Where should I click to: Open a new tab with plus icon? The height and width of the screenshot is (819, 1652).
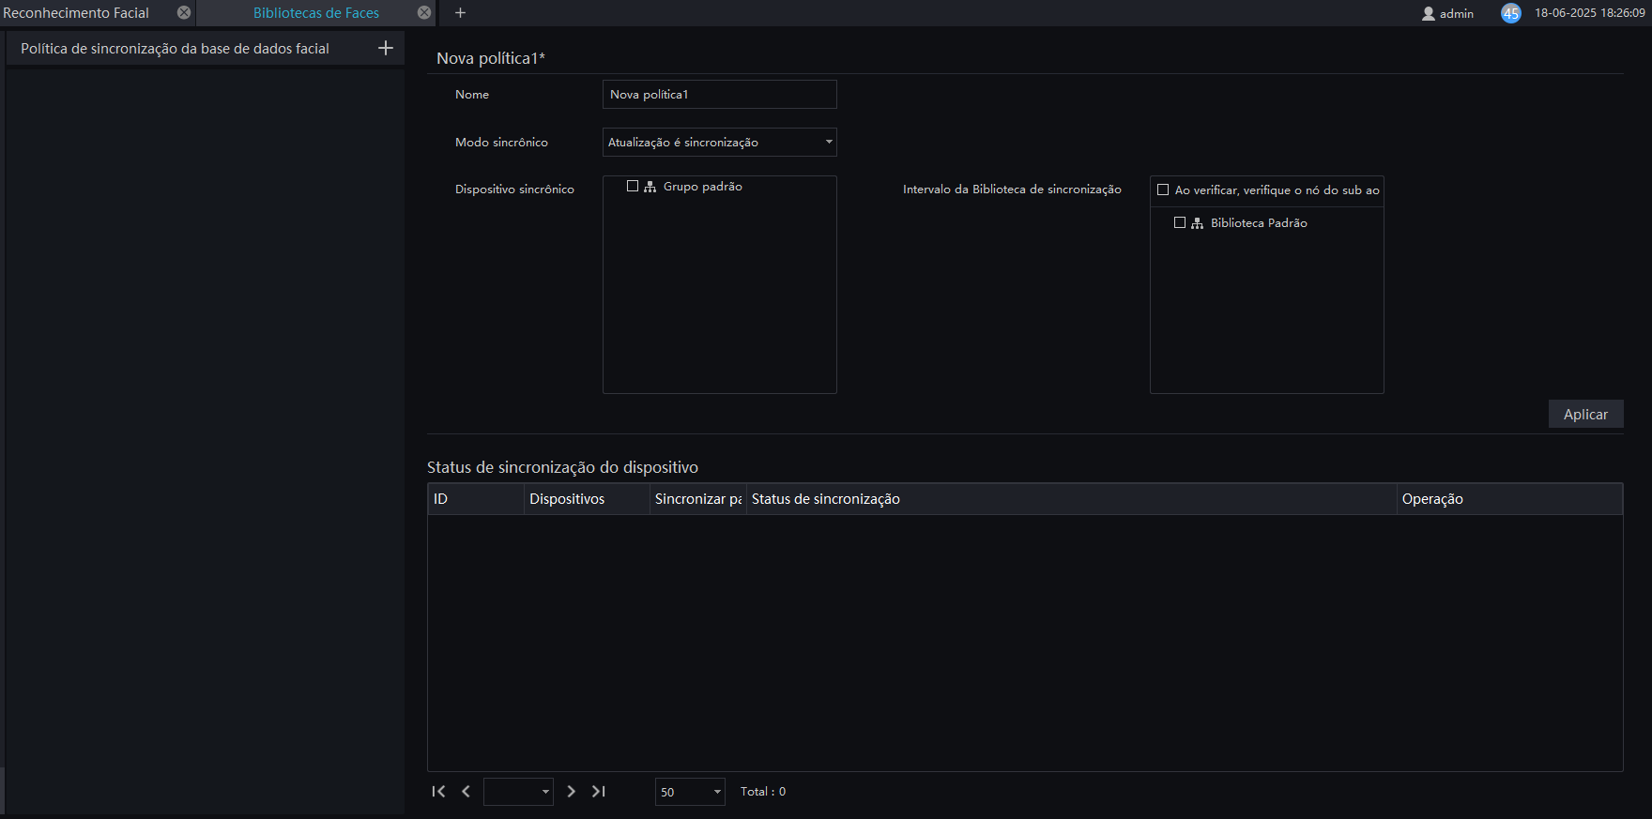(x=460, y=12)
